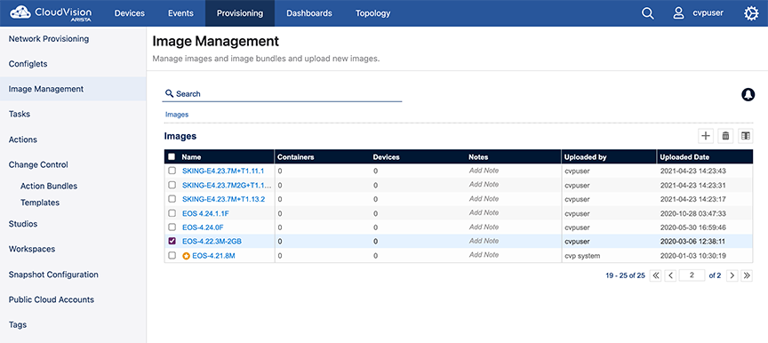Click the trash icon to delete image
The image size is (768, 343).
tap(726, 136)
